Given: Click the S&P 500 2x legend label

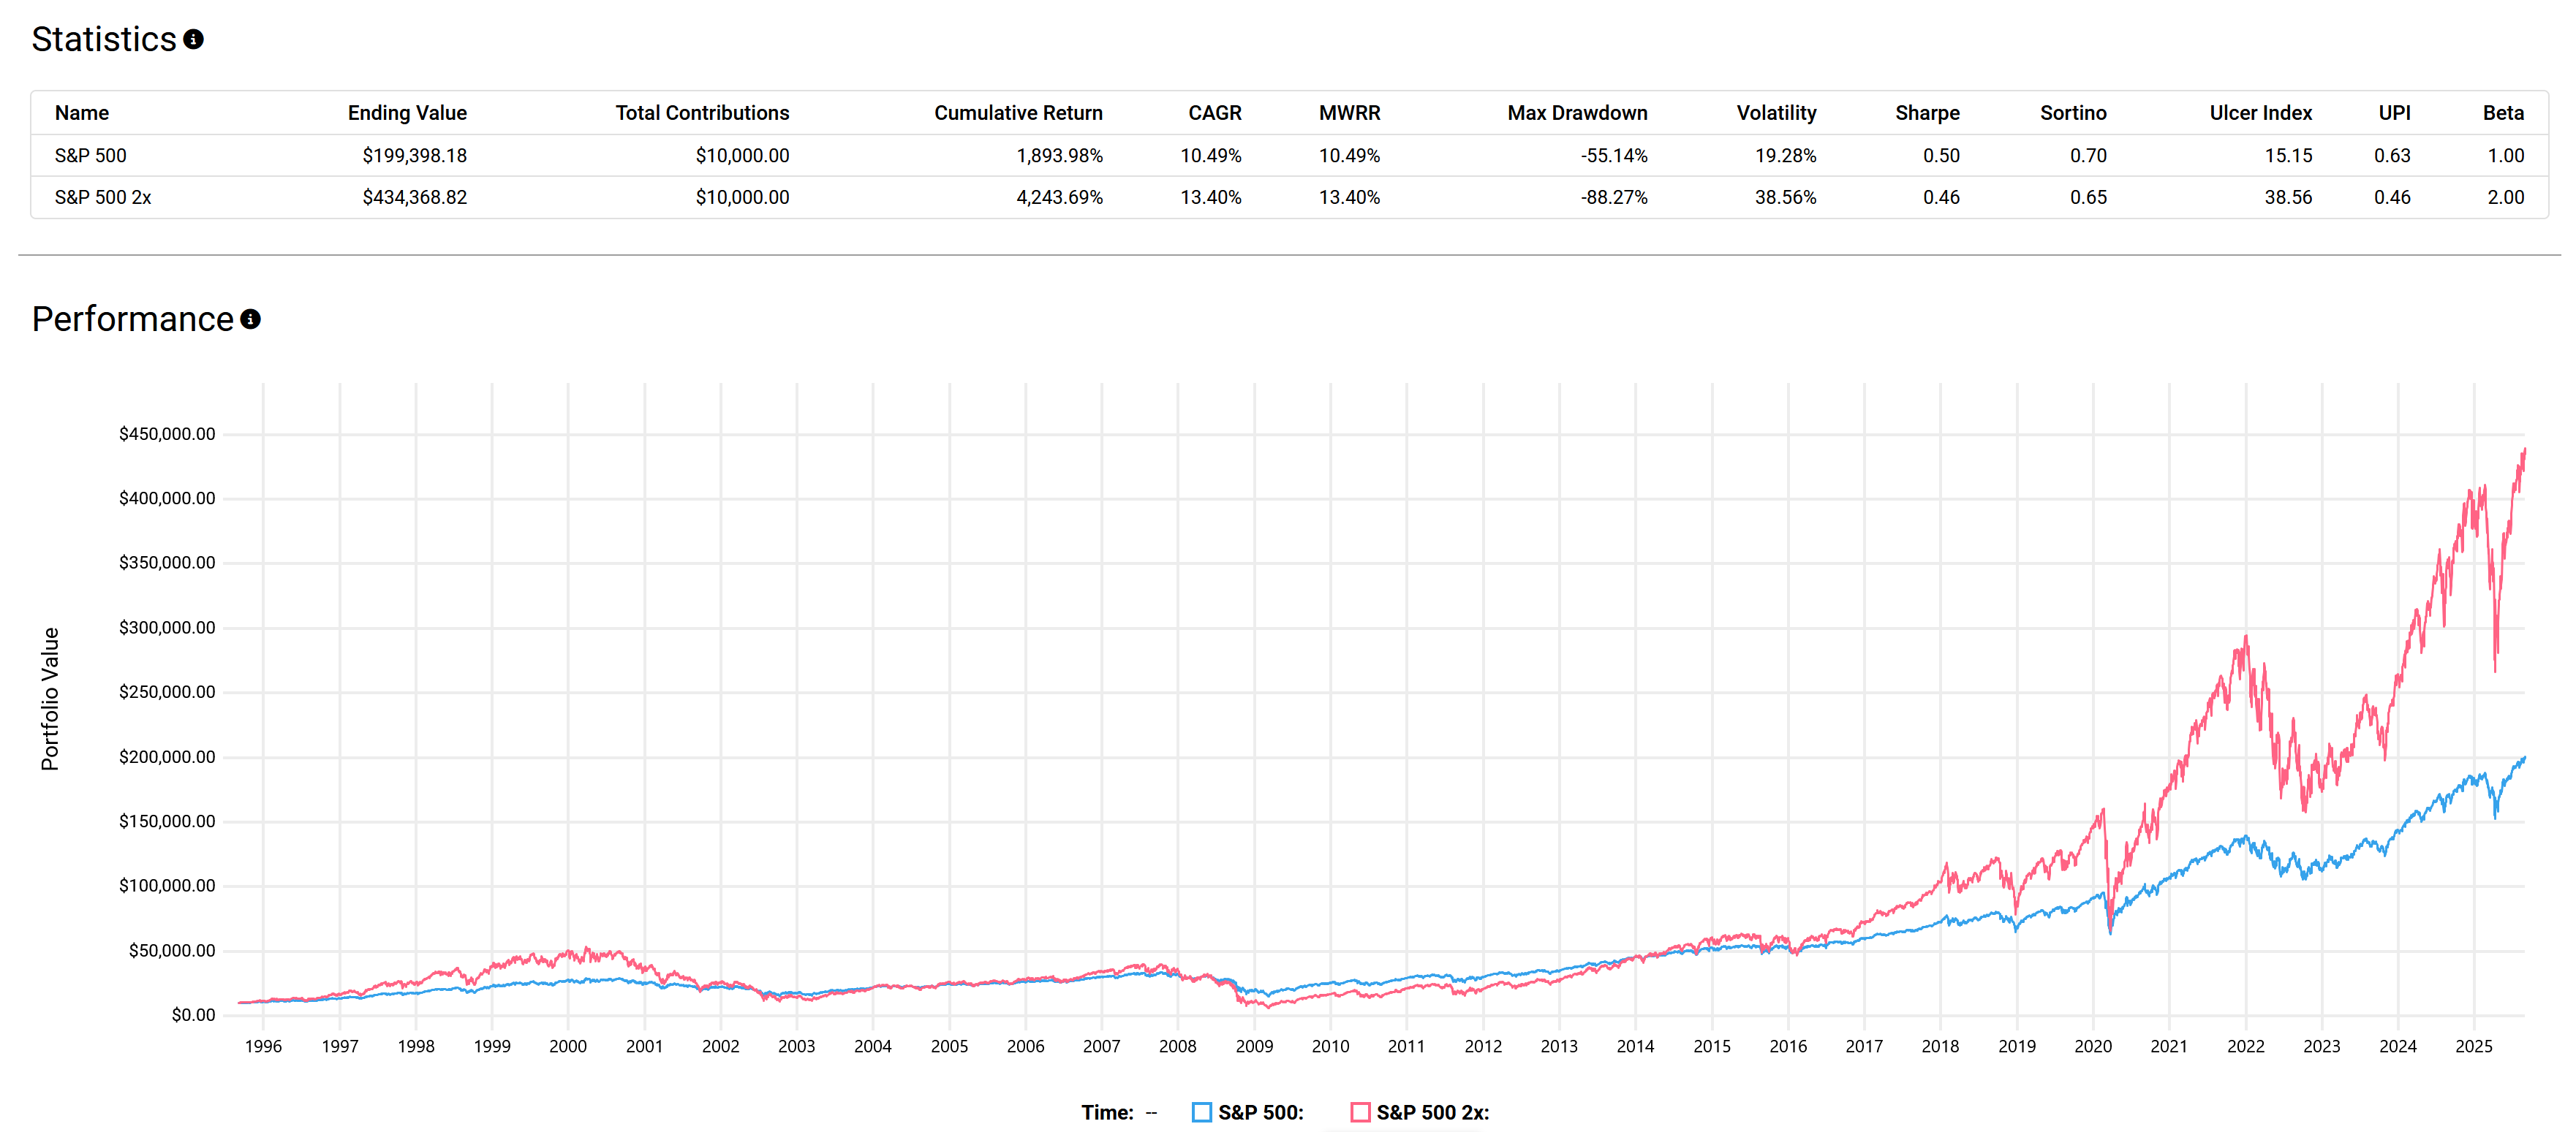Looking at the screenshot, I should point(1432,1112).
